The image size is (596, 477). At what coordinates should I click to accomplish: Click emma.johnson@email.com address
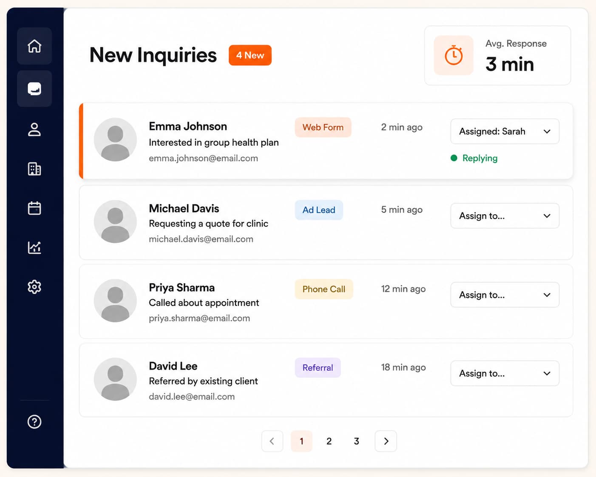tap(203, 158)
